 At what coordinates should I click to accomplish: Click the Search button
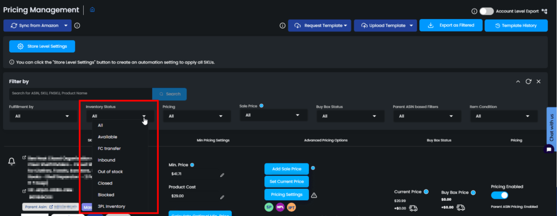tap(170, 94)
